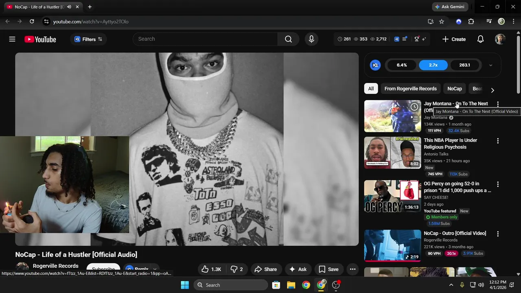521x293 pixels.
Task: Open the vidIQ list icon with blue dot
Action: click(x=405, y=39)
